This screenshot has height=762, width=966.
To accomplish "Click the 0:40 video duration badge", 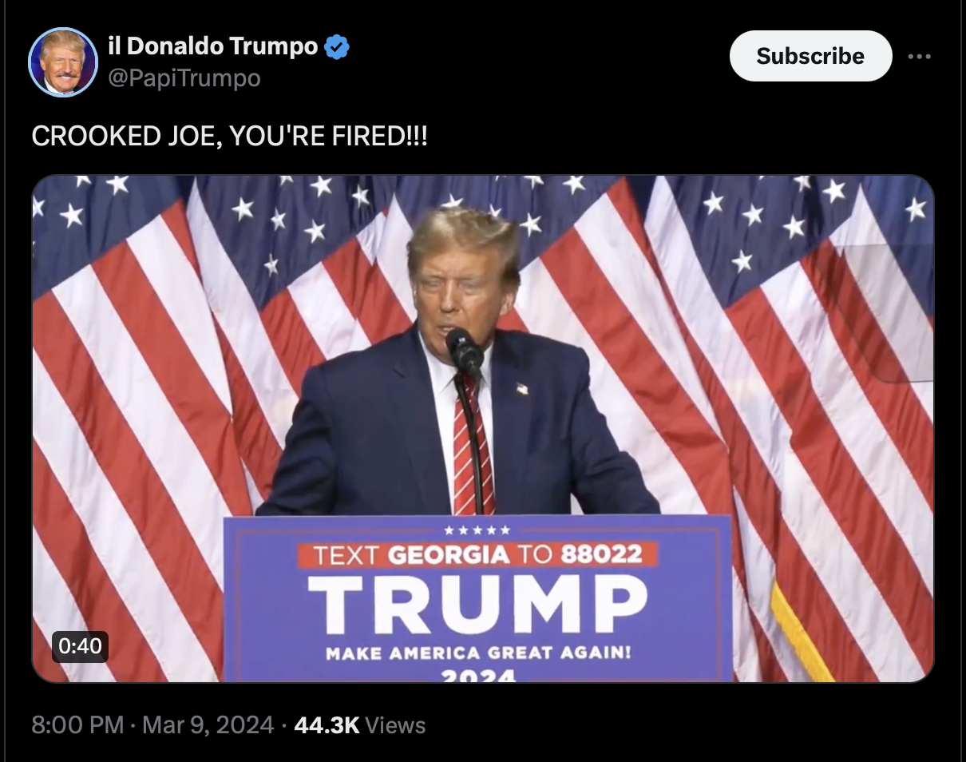I will (80, 645).
